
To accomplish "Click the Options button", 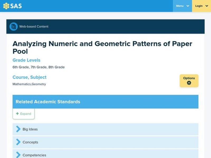I will point(189,81).
